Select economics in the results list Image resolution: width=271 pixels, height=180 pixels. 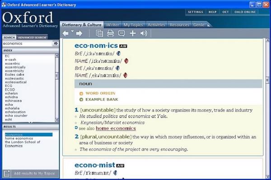pos(29,135)
